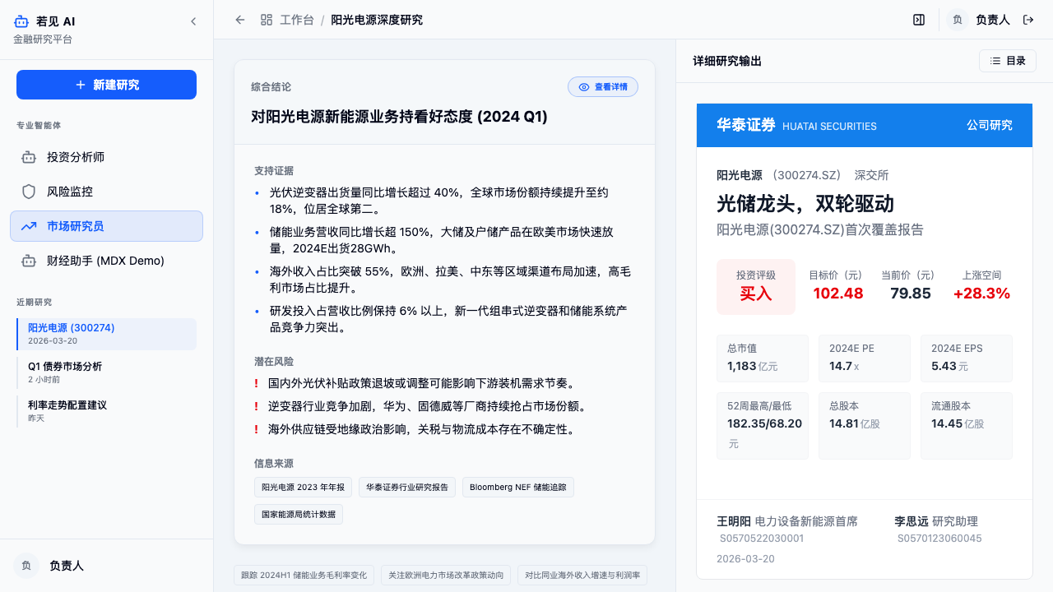Click the report title 光储龙头，双轮驱动

[x=805, y=203]
